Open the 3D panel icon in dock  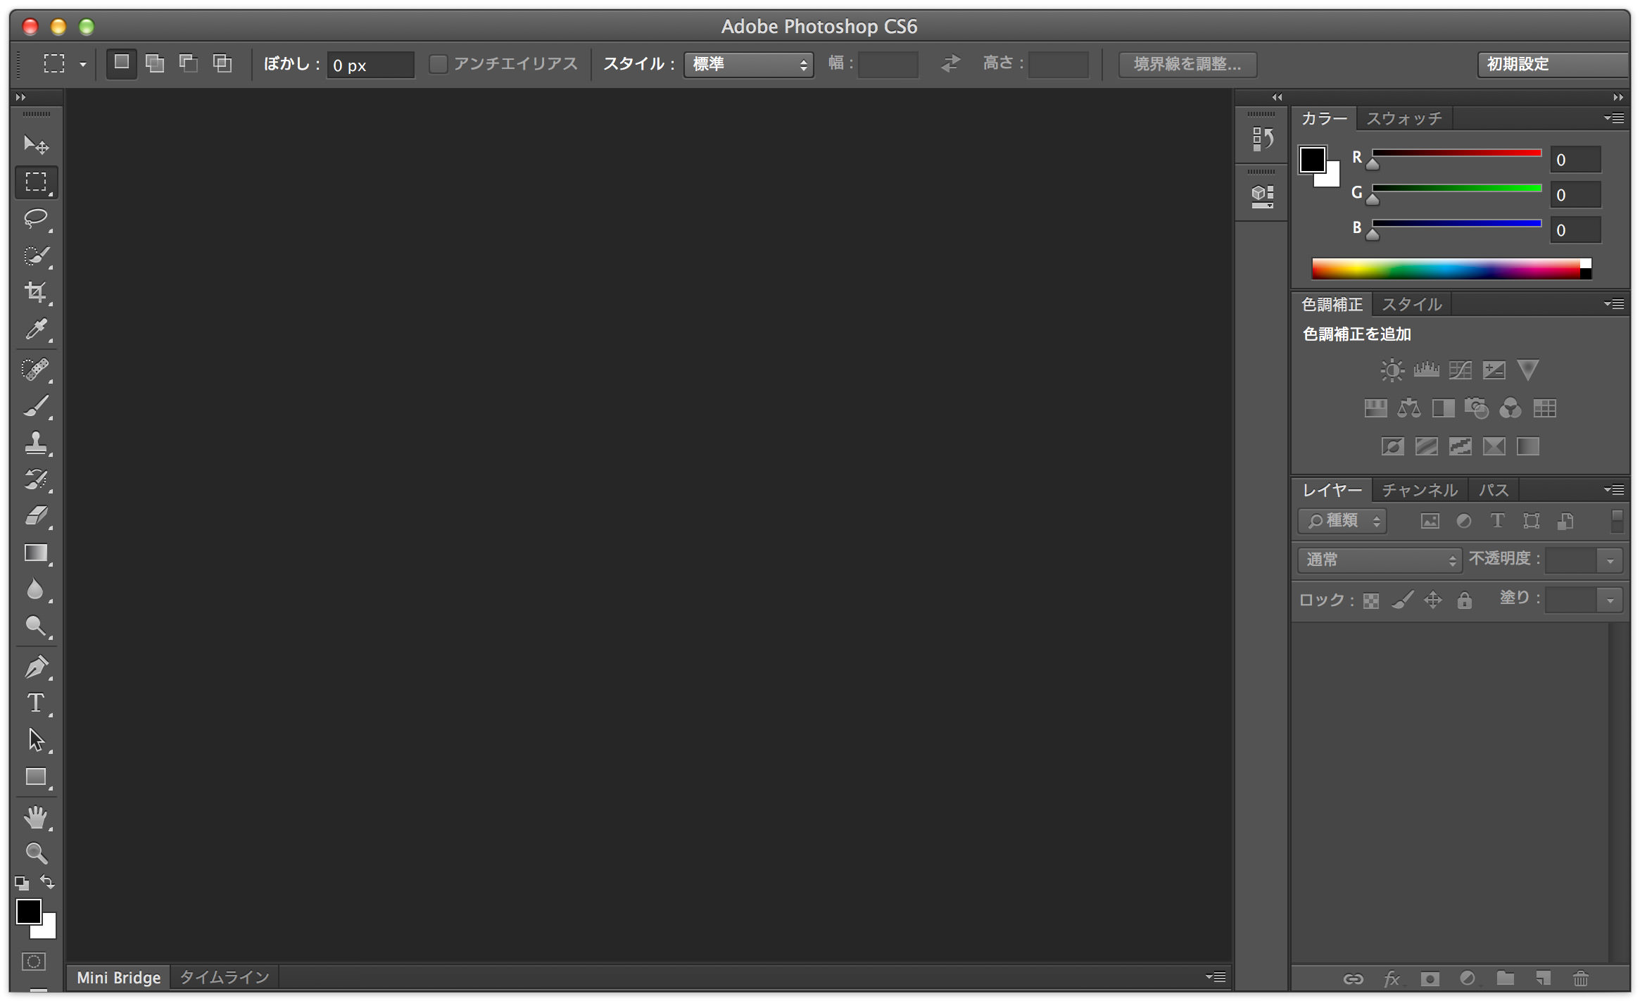pos(1263,196)
